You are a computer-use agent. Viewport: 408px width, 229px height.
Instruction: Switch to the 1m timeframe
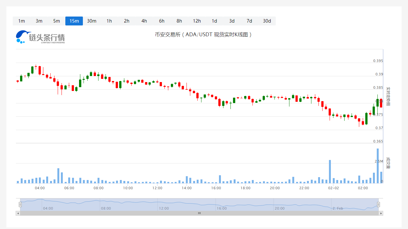point(21,21)
